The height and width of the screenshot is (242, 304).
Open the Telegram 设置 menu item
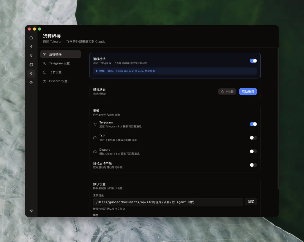pos(59,63)
